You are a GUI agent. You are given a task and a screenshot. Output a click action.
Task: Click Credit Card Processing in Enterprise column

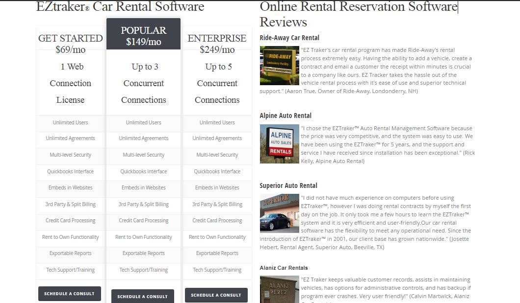[217, 220]
